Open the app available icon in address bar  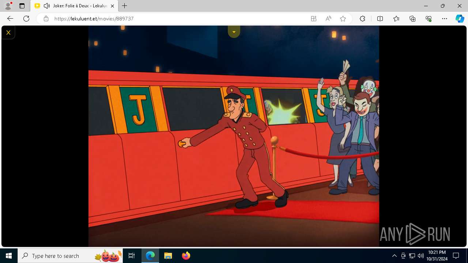pyautogui.click(x=314, y=19)
